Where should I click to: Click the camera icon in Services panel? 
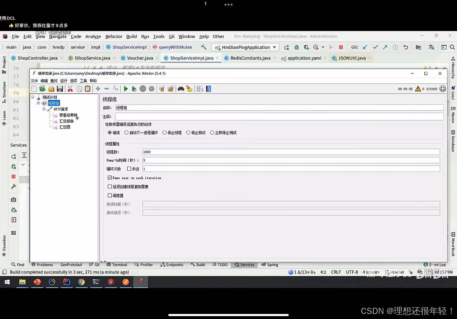click(x=13, y=200)
